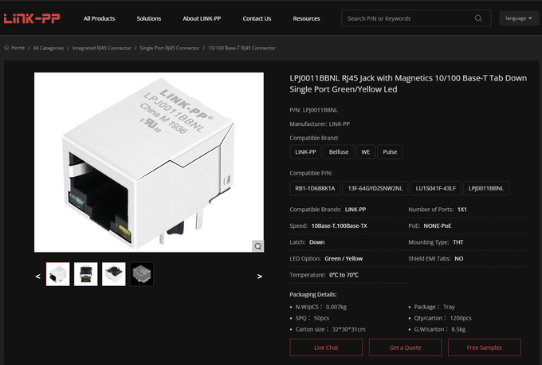
Task: Click the search magnifier icon
Action: tap(478, 18)
